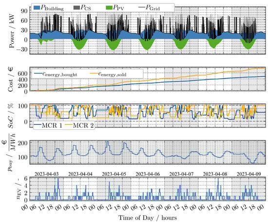268x223 pixels.
Task: Click the 90 tick on power axis
Action: (x=24, y=11)
